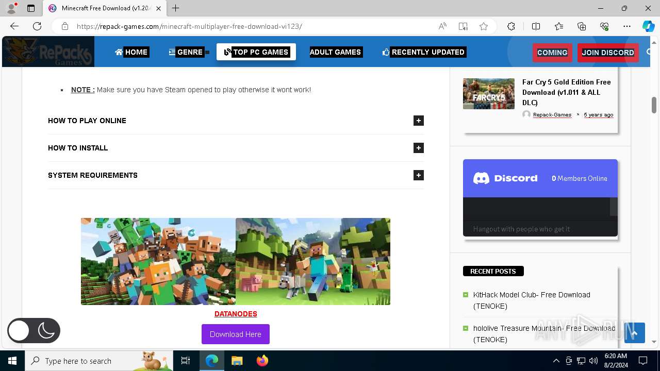Click the purple Download Here button

(236, 334)
